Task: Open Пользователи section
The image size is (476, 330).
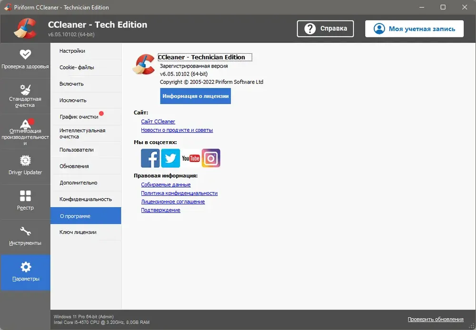Action: click(x=86, y=150)
